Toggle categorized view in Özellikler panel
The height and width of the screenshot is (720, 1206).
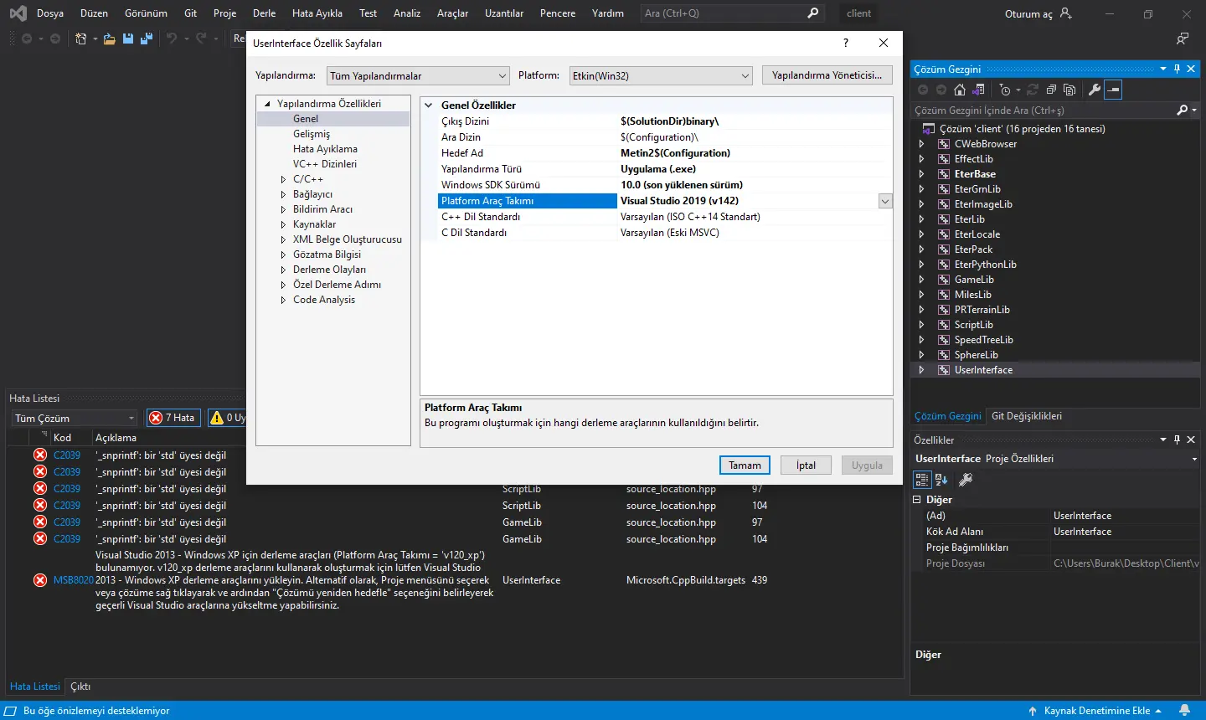(922, 480)
